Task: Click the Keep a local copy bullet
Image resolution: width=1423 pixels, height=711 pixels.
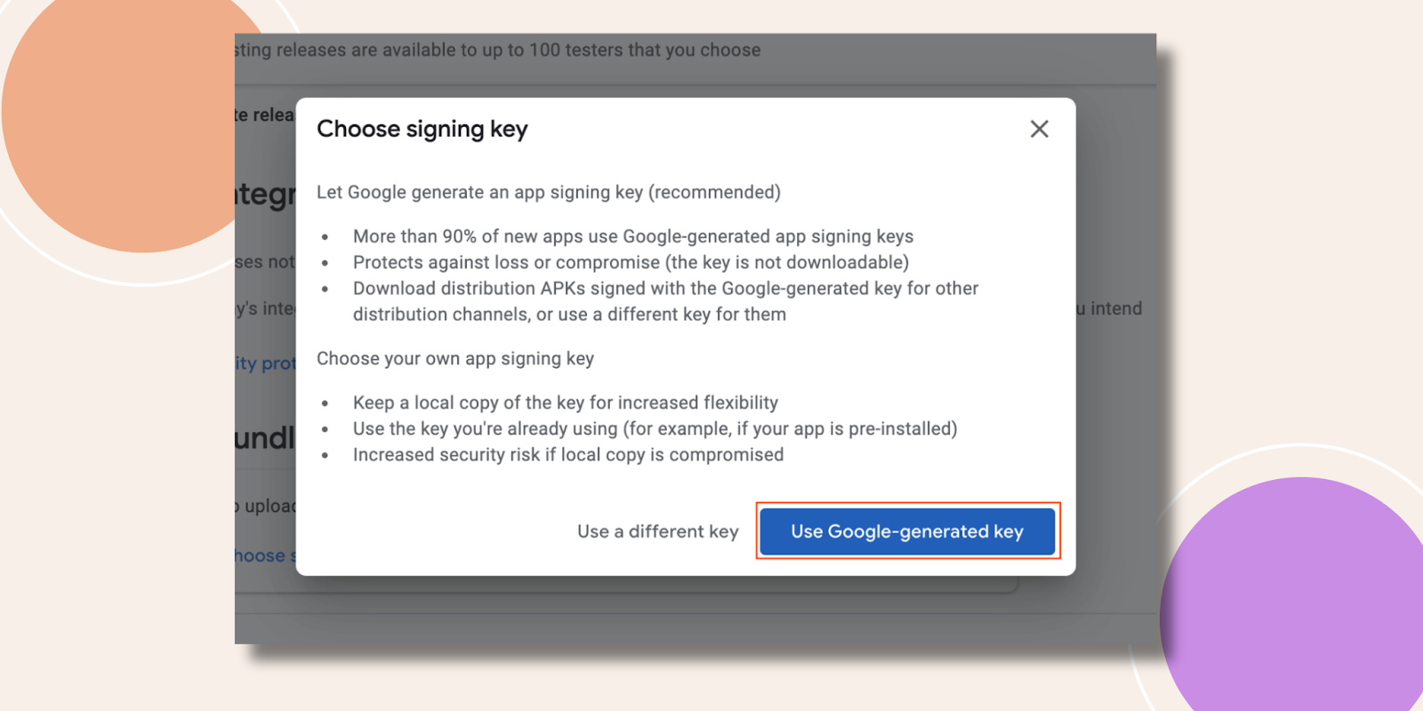Action: 566,403
